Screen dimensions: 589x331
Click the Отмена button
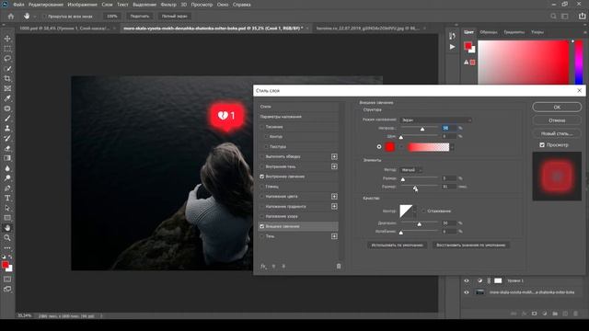(557, 120)
